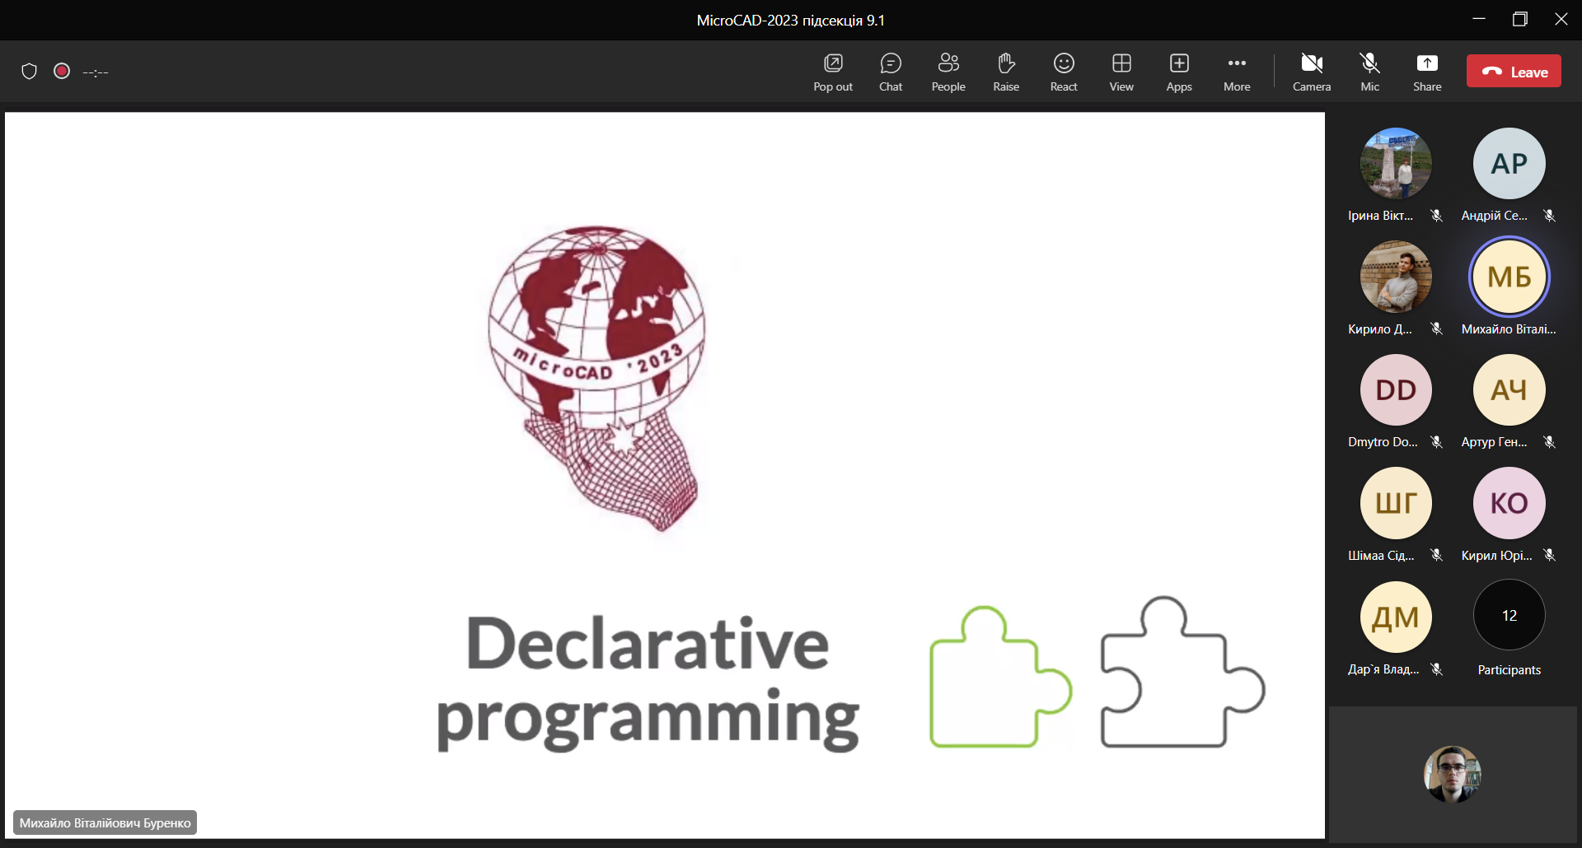Image resolution: width=1582 pixels, height=848 pixels.
Task: Turn on the Camera
Action: (1311, 72)
